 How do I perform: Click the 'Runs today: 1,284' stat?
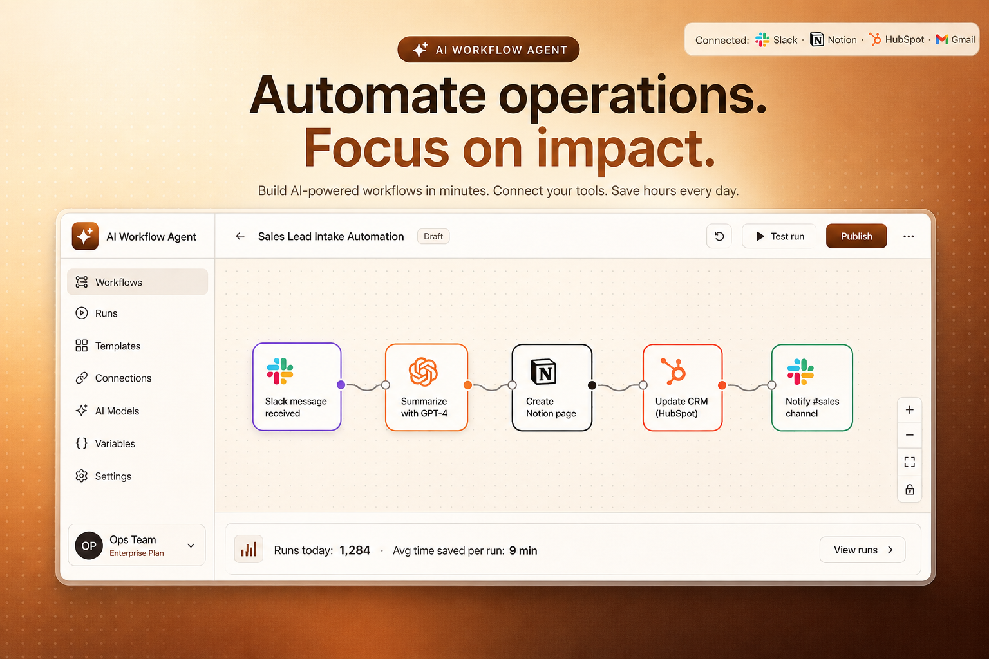pos(322,550)
